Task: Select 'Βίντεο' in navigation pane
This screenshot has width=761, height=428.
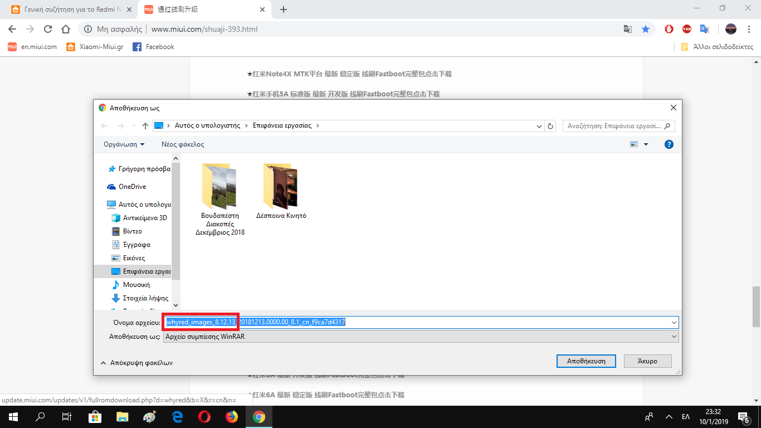Action: coord(127,231)
